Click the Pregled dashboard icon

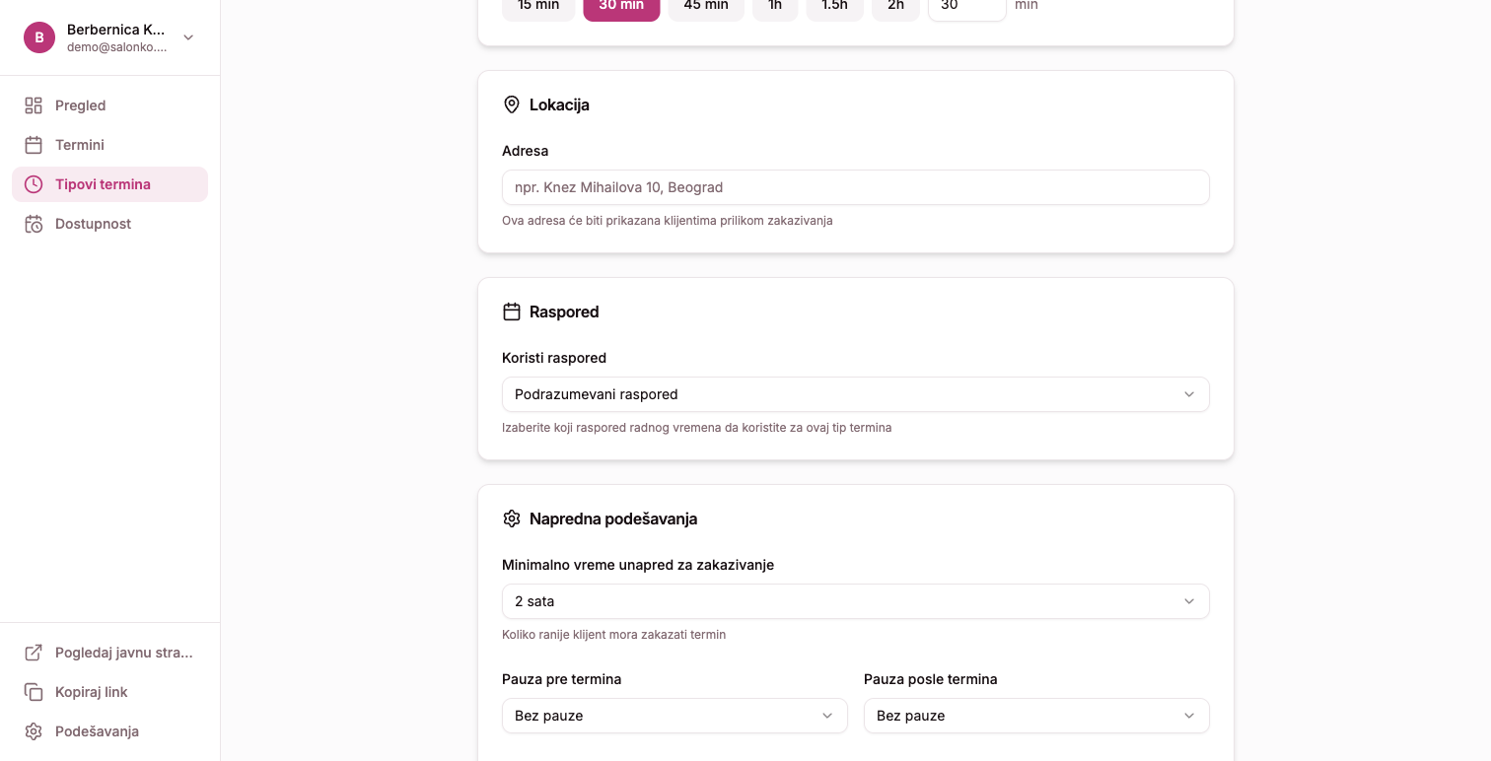click(34, 105)
